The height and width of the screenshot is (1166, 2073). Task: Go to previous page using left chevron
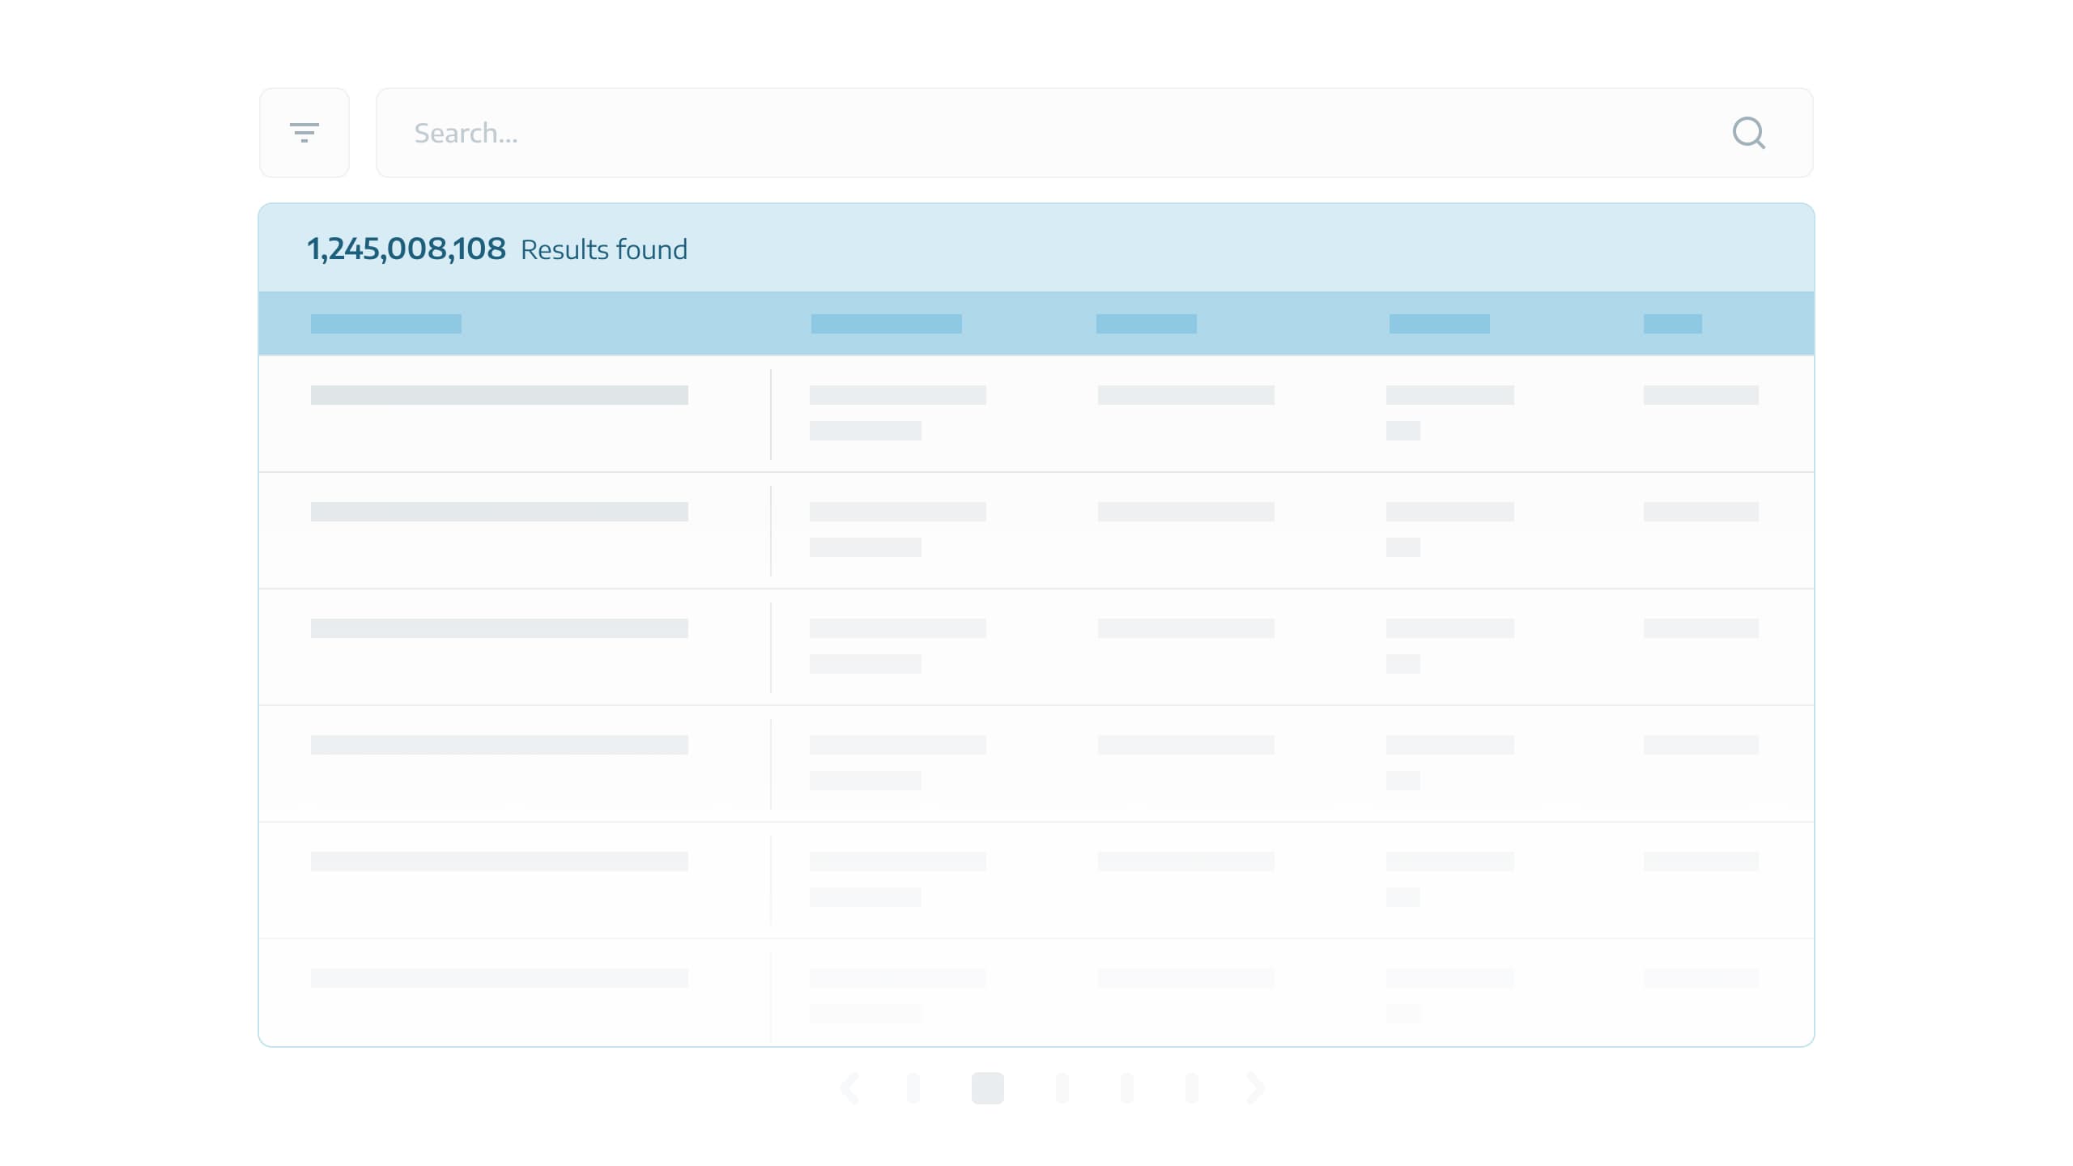pyautogui.click(x=849, y=1088)
